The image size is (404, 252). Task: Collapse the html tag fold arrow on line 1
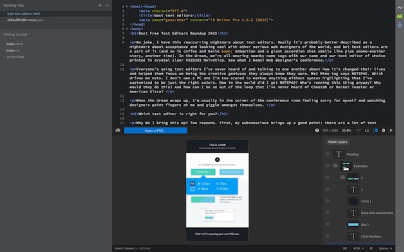127,6
